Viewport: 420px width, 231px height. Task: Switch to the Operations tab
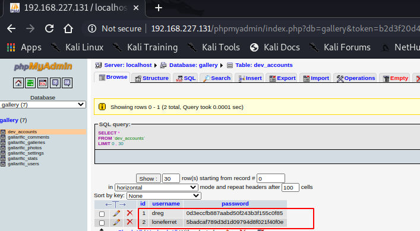pos(355,78)
